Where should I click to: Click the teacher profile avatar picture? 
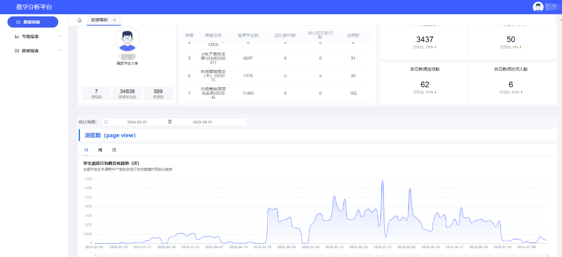(127, 39)
